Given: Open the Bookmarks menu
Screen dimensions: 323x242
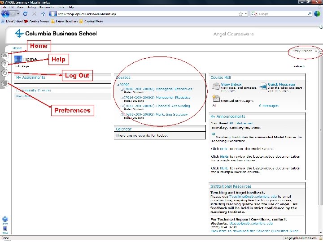Looking at the screenshot, I should 47,7.
